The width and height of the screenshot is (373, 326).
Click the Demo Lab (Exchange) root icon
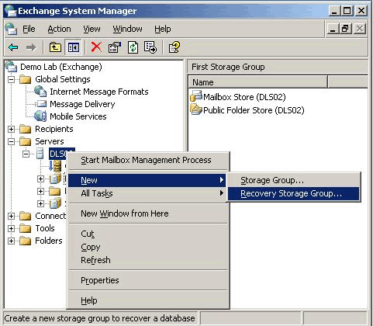click(x=11, y=67)
